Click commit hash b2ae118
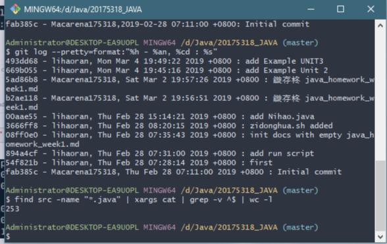Image resolution: width=387 pixels, height=244 pixels. point(22,98)
